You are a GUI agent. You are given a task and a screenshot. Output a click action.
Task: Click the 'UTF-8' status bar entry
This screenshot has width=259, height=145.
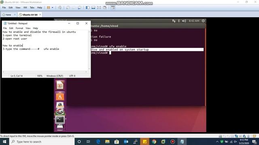tap(72, 76)
